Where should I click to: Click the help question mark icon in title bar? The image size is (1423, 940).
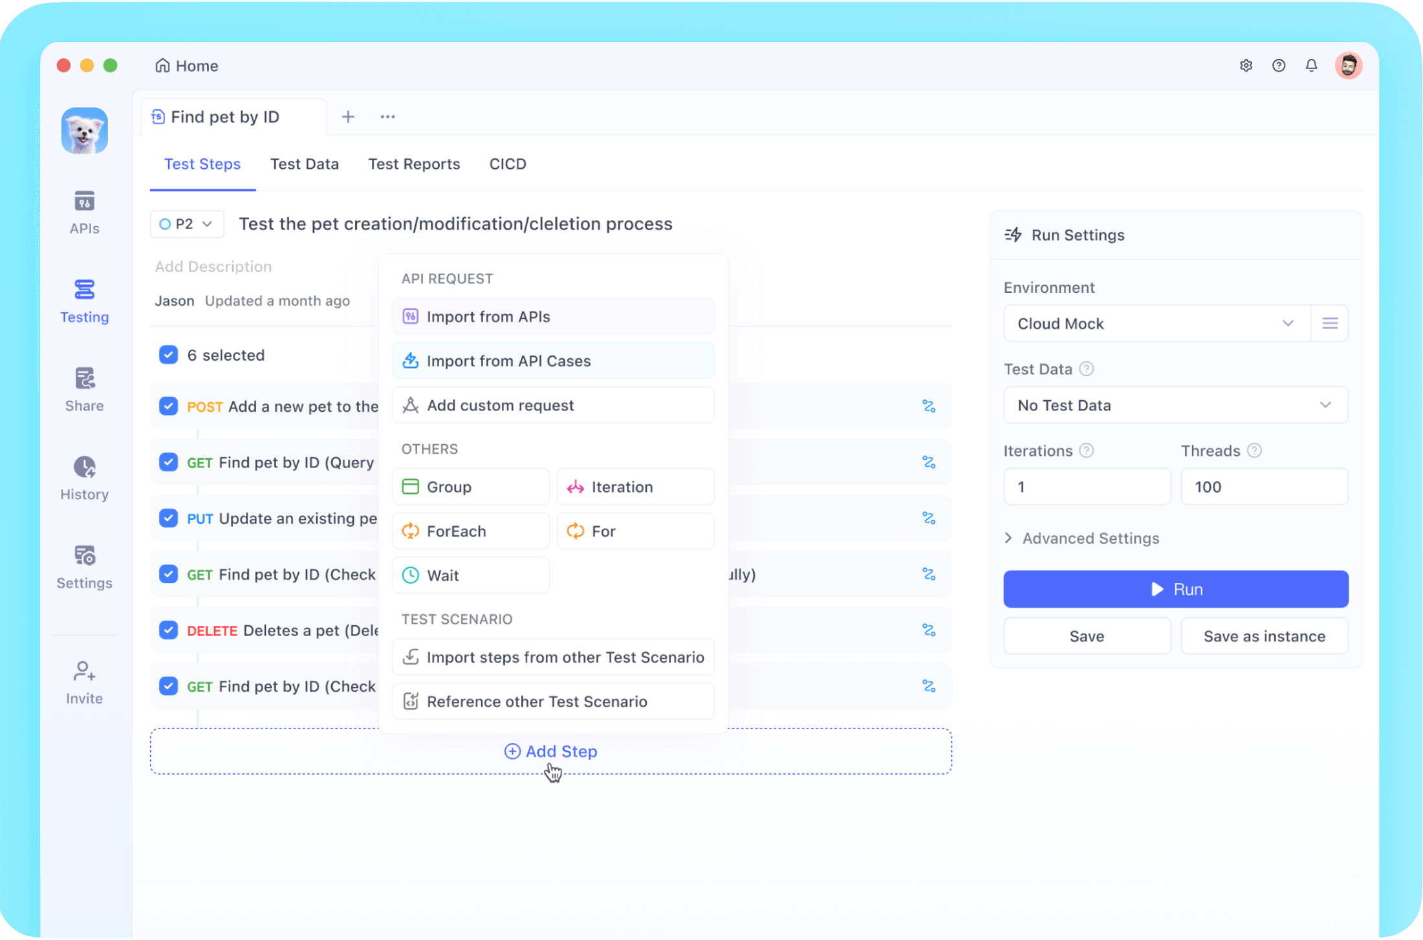(x=1278, y=65)
